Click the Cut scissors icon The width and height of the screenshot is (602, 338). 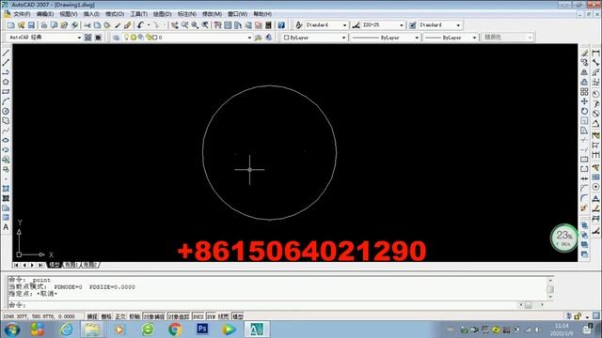pos(87,25)
